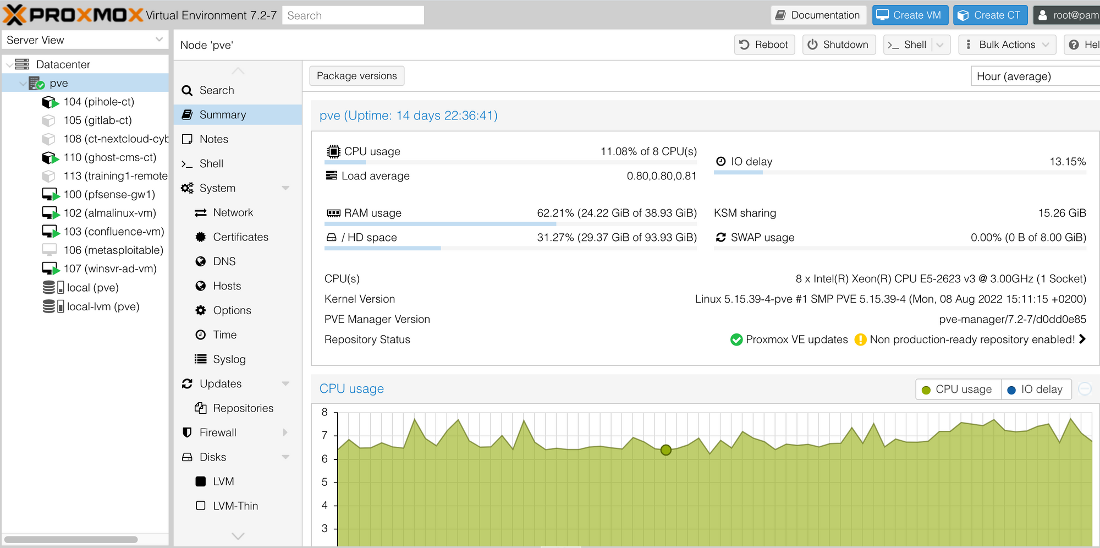Click the HD space progress bar
The image size is (1100, 548).
(510, 248)
